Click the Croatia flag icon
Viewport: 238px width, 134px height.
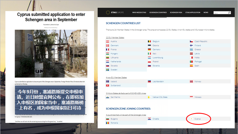click(x=149, y=119)
